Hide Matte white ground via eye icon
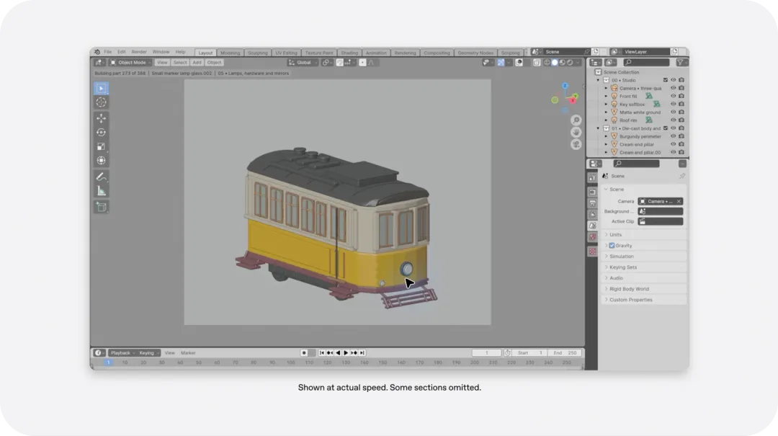This screenshot has height=436, width=778. [674, 112]
